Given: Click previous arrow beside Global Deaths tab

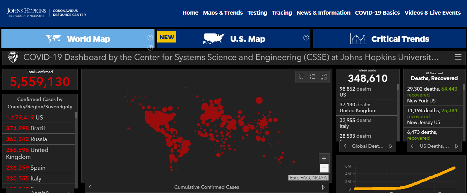Looking at the screenshot, I should pos(345,146).
